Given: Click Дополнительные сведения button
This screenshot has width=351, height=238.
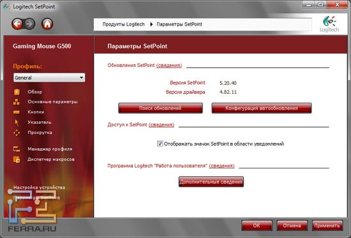Looking at the screenshot, I should 211,182.
